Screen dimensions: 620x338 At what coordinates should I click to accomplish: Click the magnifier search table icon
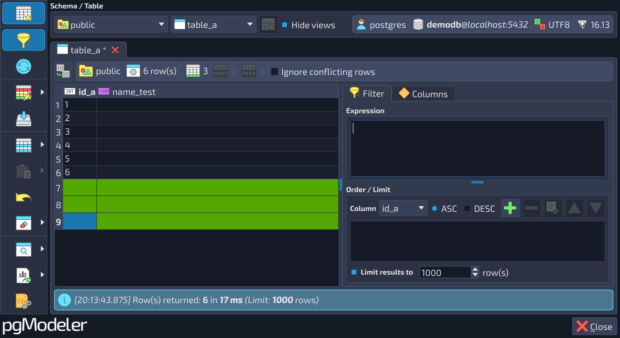point(24,249)
